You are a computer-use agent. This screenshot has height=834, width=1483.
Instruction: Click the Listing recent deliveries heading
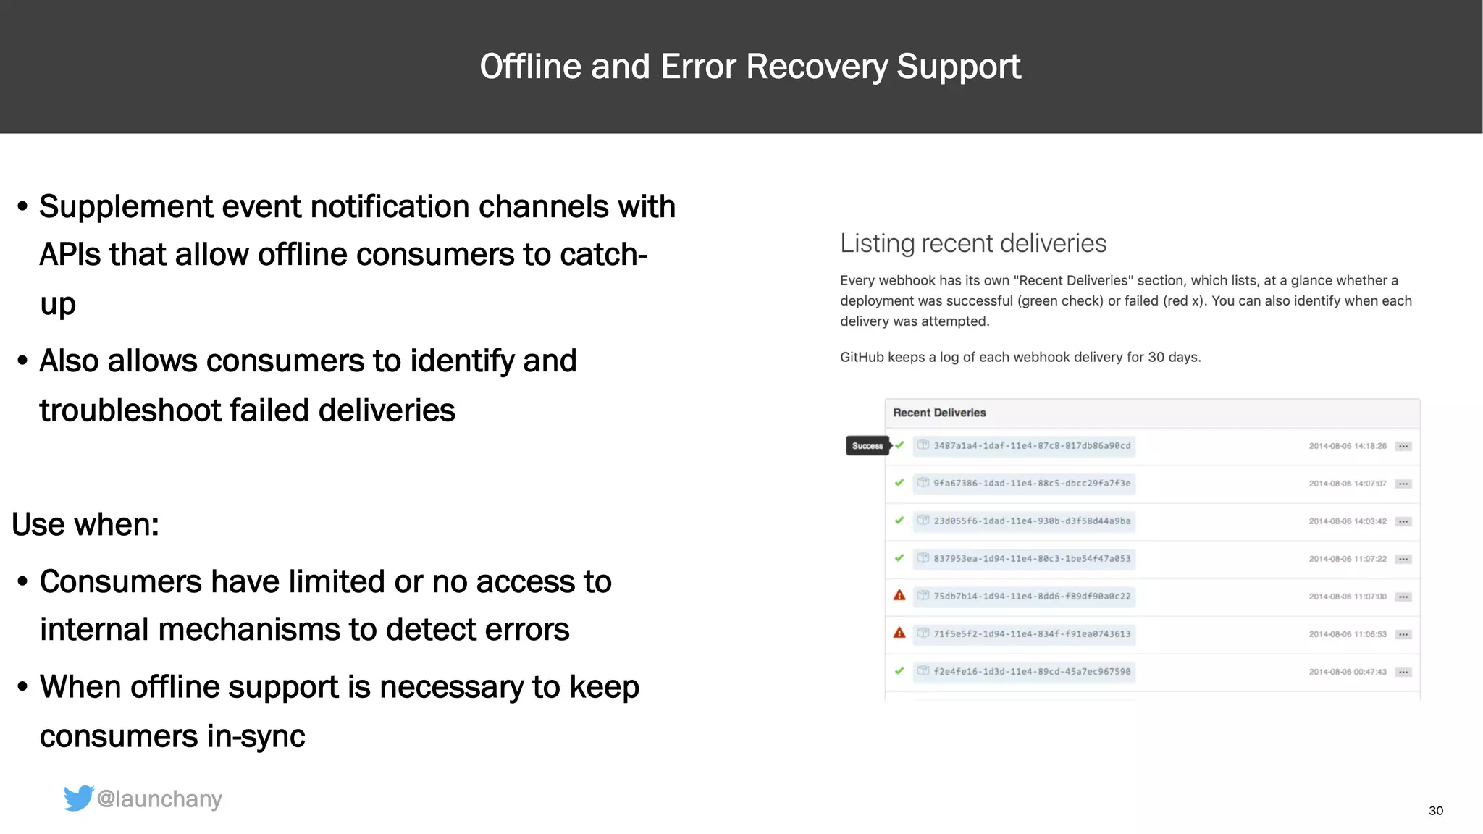(973, 244)
